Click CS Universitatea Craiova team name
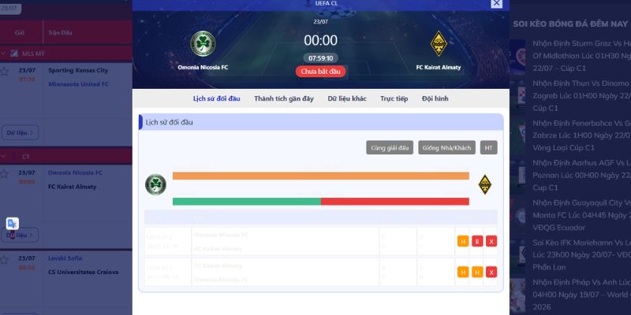 (x=84, y=272)
